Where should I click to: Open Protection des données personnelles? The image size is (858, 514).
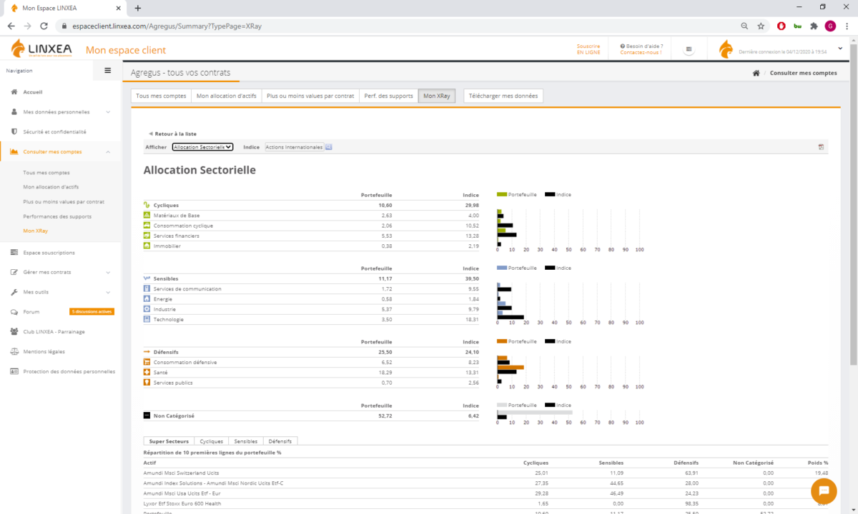click(69, 372)
